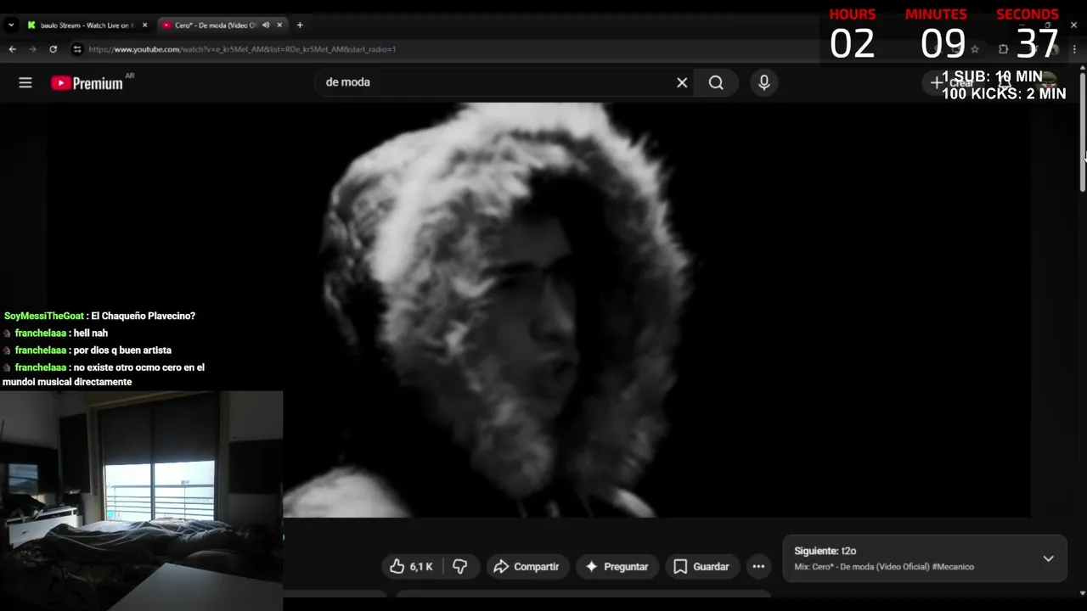
Task: Open the browser extensions puzzle icon
Action: pyautogui.click(x=1003, y=49)
